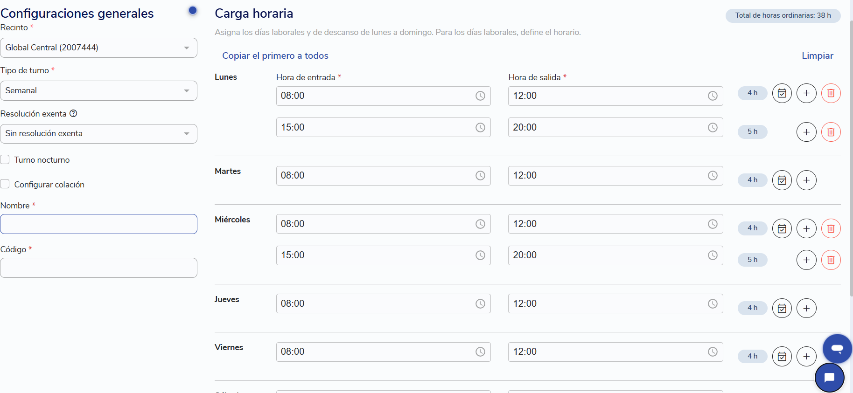Open the calendar icon for Miércoles
This screenshot has width=853, height=393.
(x=782, y=228)
